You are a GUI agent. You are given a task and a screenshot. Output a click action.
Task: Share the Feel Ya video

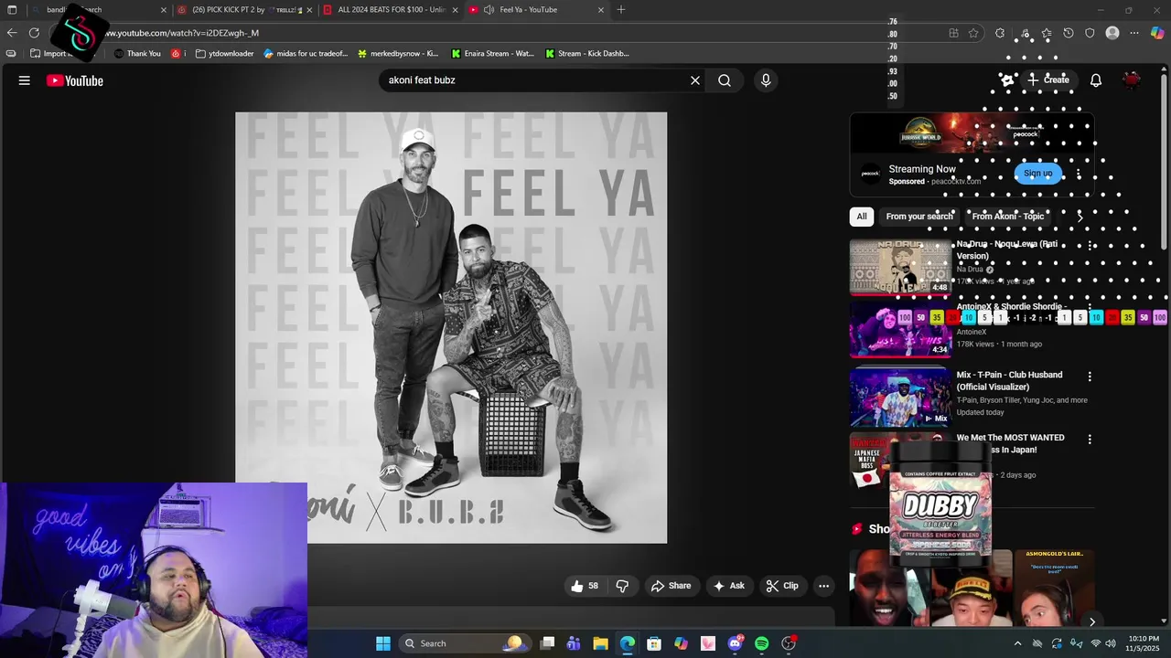(671, 586)
